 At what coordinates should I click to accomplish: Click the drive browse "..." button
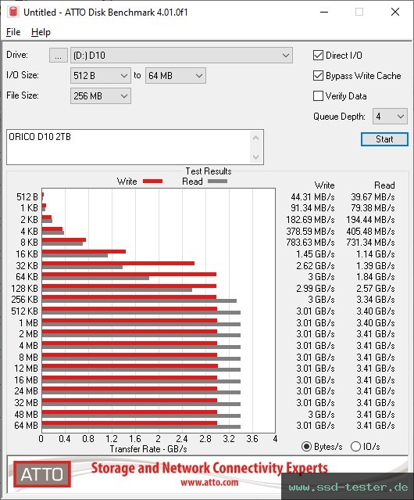click(59, 56)
